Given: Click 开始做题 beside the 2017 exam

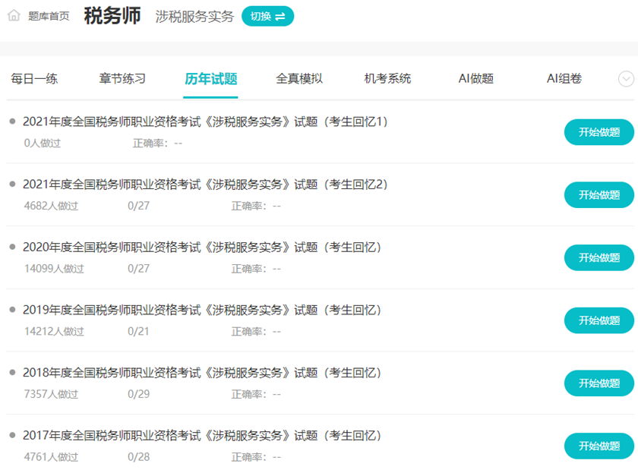Looking at the screenshot, I should point(599,446).
